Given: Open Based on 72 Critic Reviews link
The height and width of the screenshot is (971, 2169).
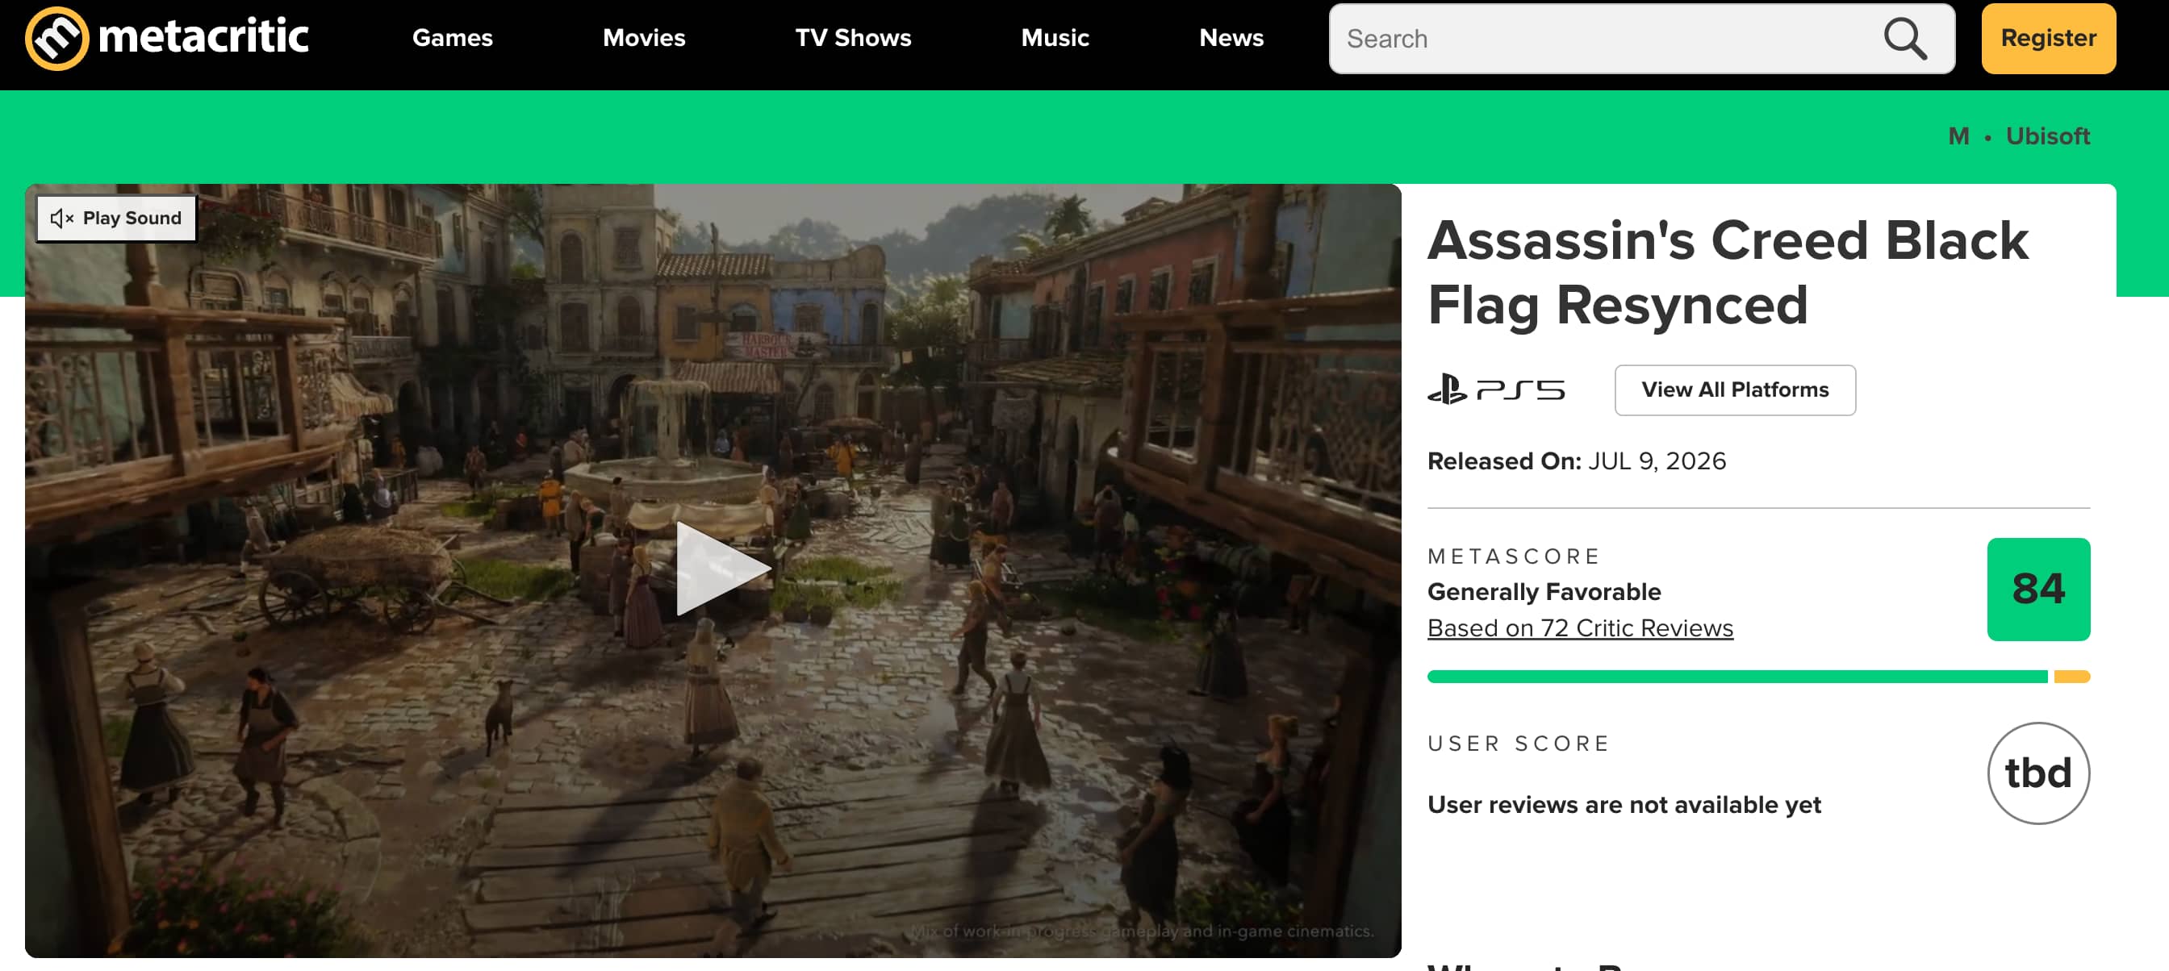Looking at the screenshot, I should coord(1580,628).
